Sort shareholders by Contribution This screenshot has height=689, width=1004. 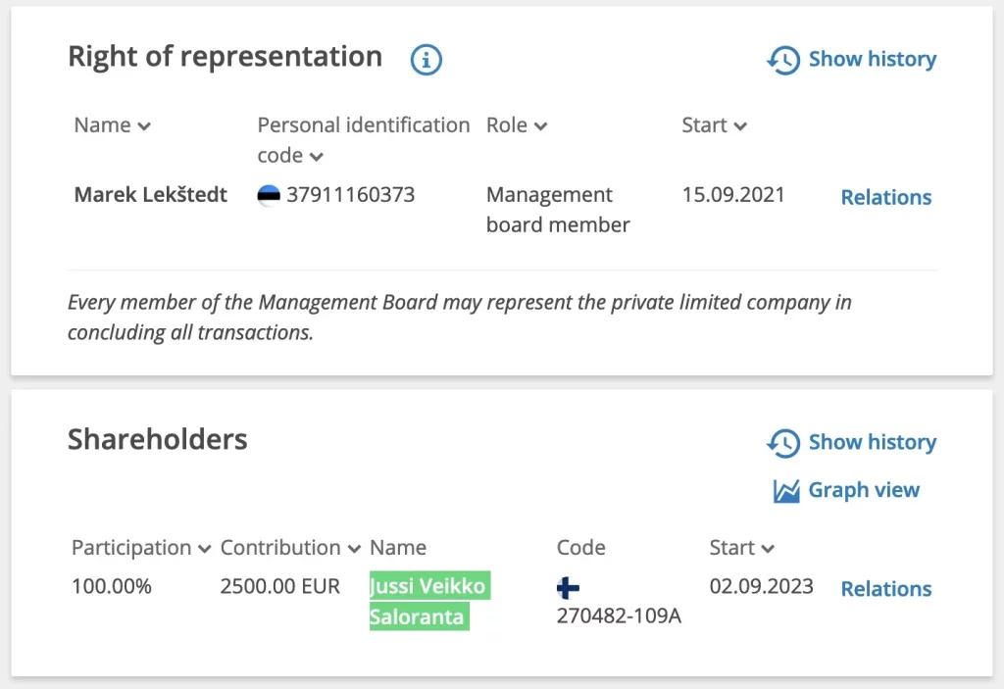point(289,548)
